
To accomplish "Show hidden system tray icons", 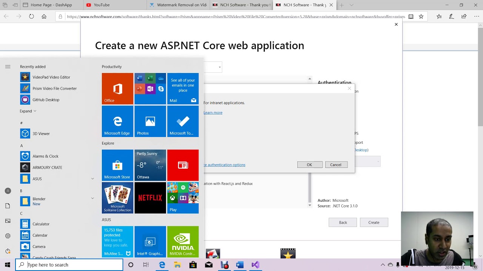I will (x=383, y=265).
